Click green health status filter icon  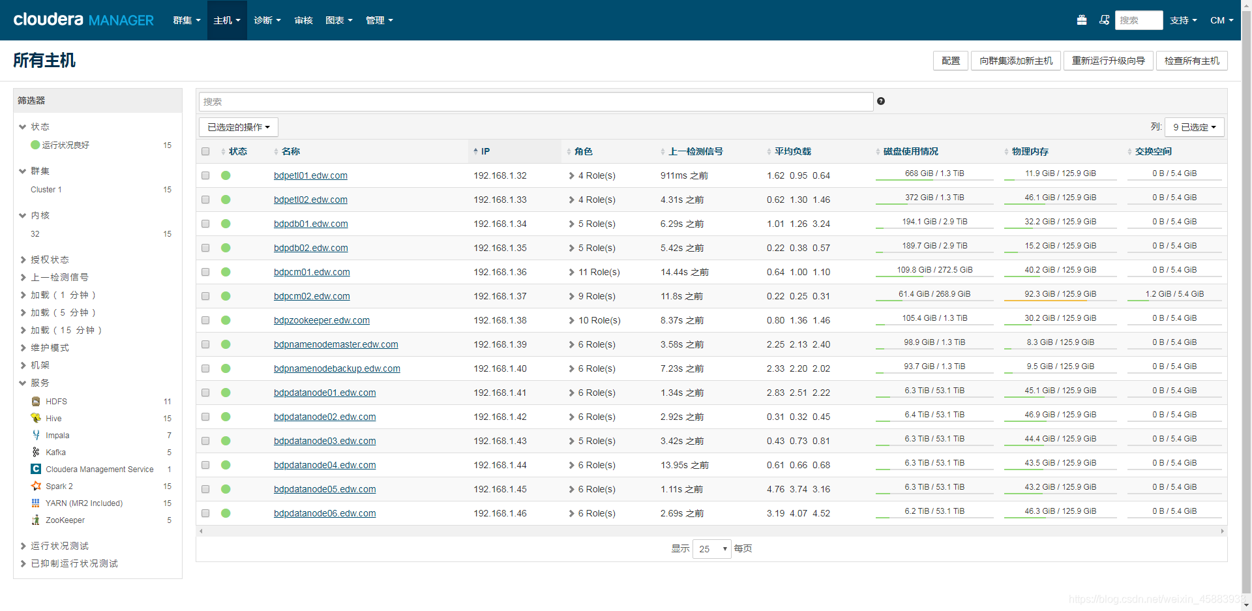35,145
